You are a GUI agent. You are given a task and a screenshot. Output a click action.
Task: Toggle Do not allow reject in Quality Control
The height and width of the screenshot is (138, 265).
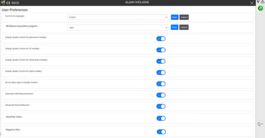pos(161,84)
